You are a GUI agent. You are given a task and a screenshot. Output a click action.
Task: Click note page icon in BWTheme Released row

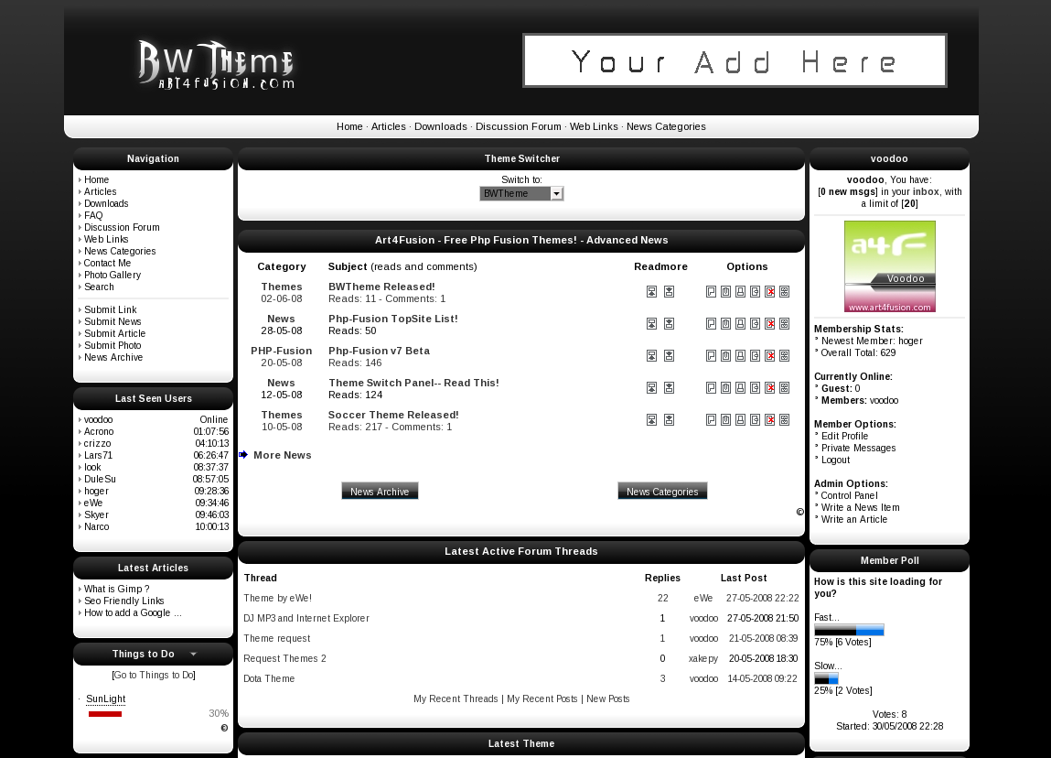(711, 292)
